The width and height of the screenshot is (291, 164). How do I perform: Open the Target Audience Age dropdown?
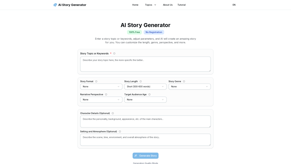(x=145, y=100)
